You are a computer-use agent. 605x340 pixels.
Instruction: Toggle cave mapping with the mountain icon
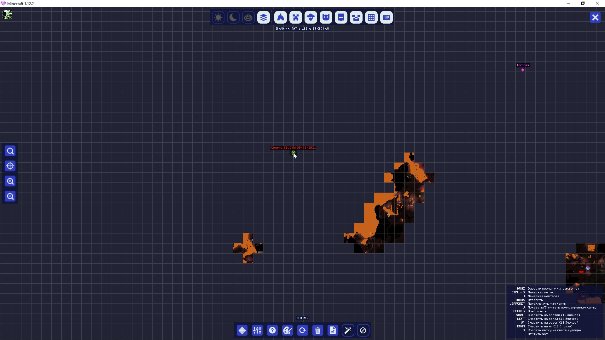[281, 17]
